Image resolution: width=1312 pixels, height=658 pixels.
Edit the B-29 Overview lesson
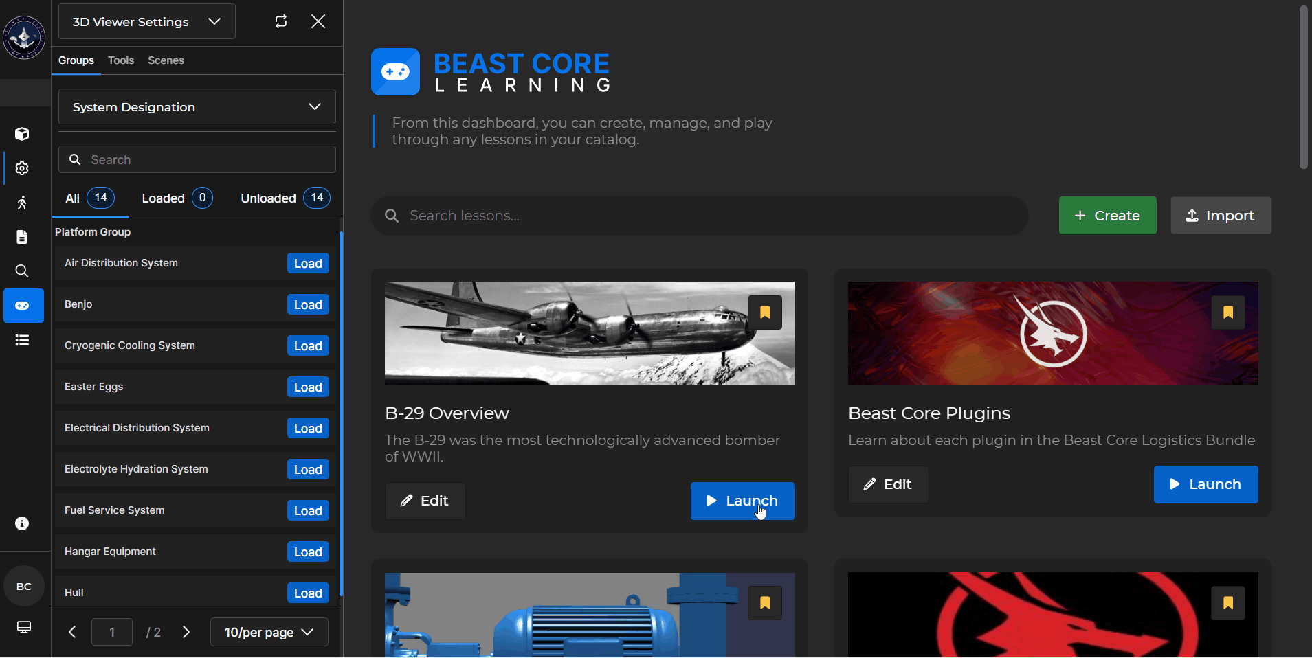tap(425, 501)
